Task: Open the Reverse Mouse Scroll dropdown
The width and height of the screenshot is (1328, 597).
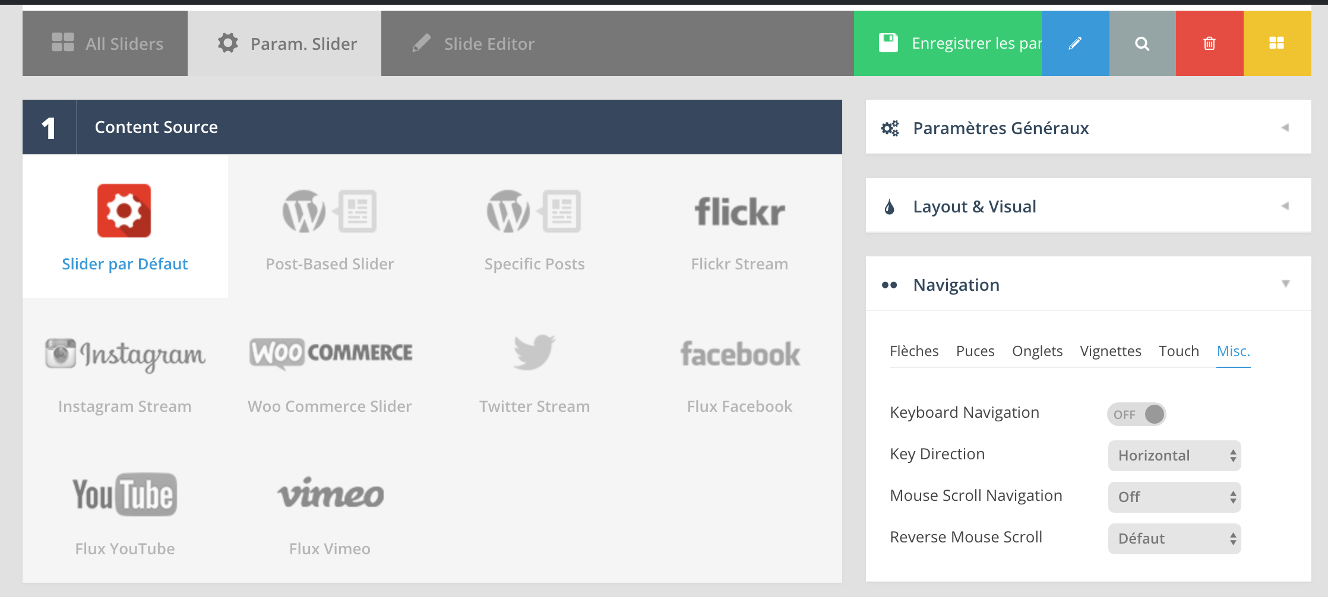Action: tap(1175, 539)
